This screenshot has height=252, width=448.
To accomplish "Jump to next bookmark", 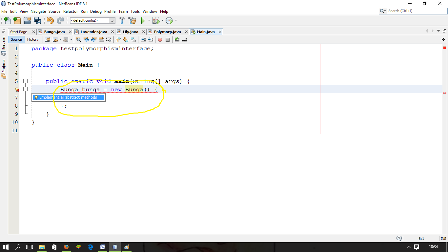I will (x=125, y=39).
